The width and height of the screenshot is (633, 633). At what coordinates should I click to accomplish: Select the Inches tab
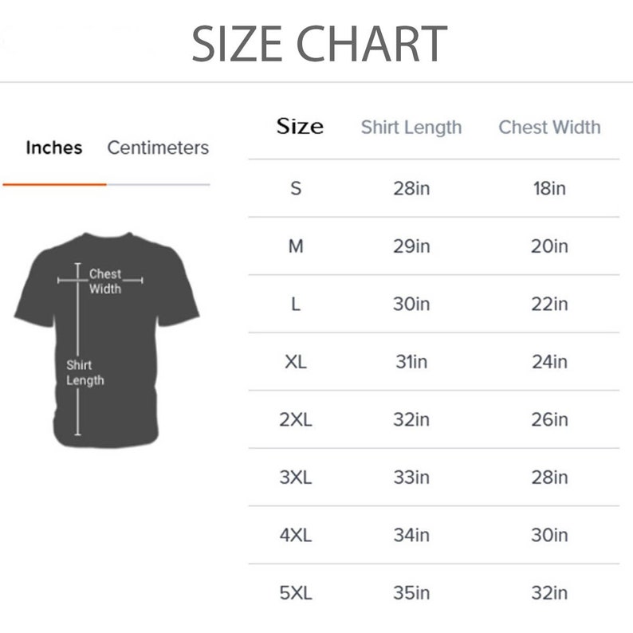[x=54, y=147]
